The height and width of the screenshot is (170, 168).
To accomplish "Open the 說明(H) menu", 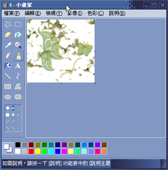I will 117,13.
